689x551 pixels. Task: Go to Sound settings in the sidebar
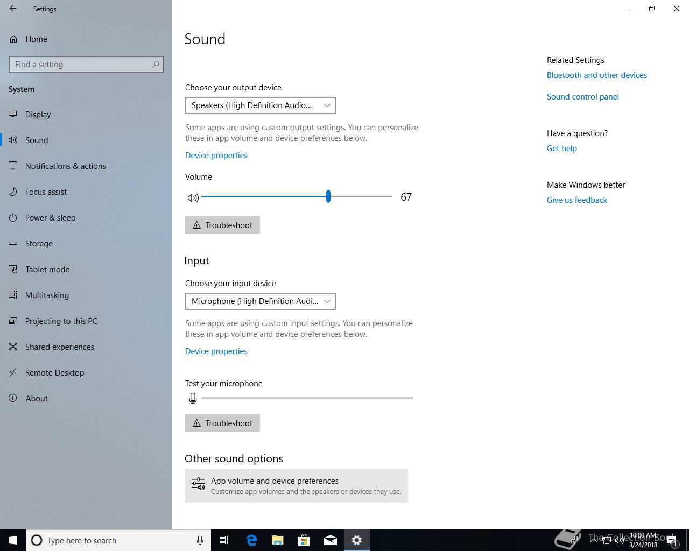coord(86,140)
